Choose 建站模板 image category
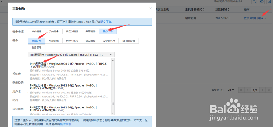Image resolution: width=273 pixels, height=127 pixels. (x=91, y=41)
